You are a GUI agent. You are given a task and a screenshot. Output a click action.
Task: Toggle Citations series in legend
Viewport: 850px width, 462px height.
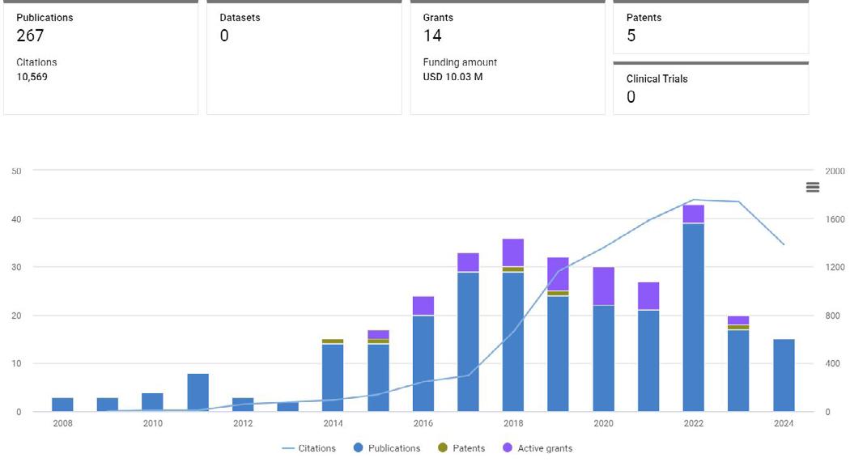tap(309, 448)
